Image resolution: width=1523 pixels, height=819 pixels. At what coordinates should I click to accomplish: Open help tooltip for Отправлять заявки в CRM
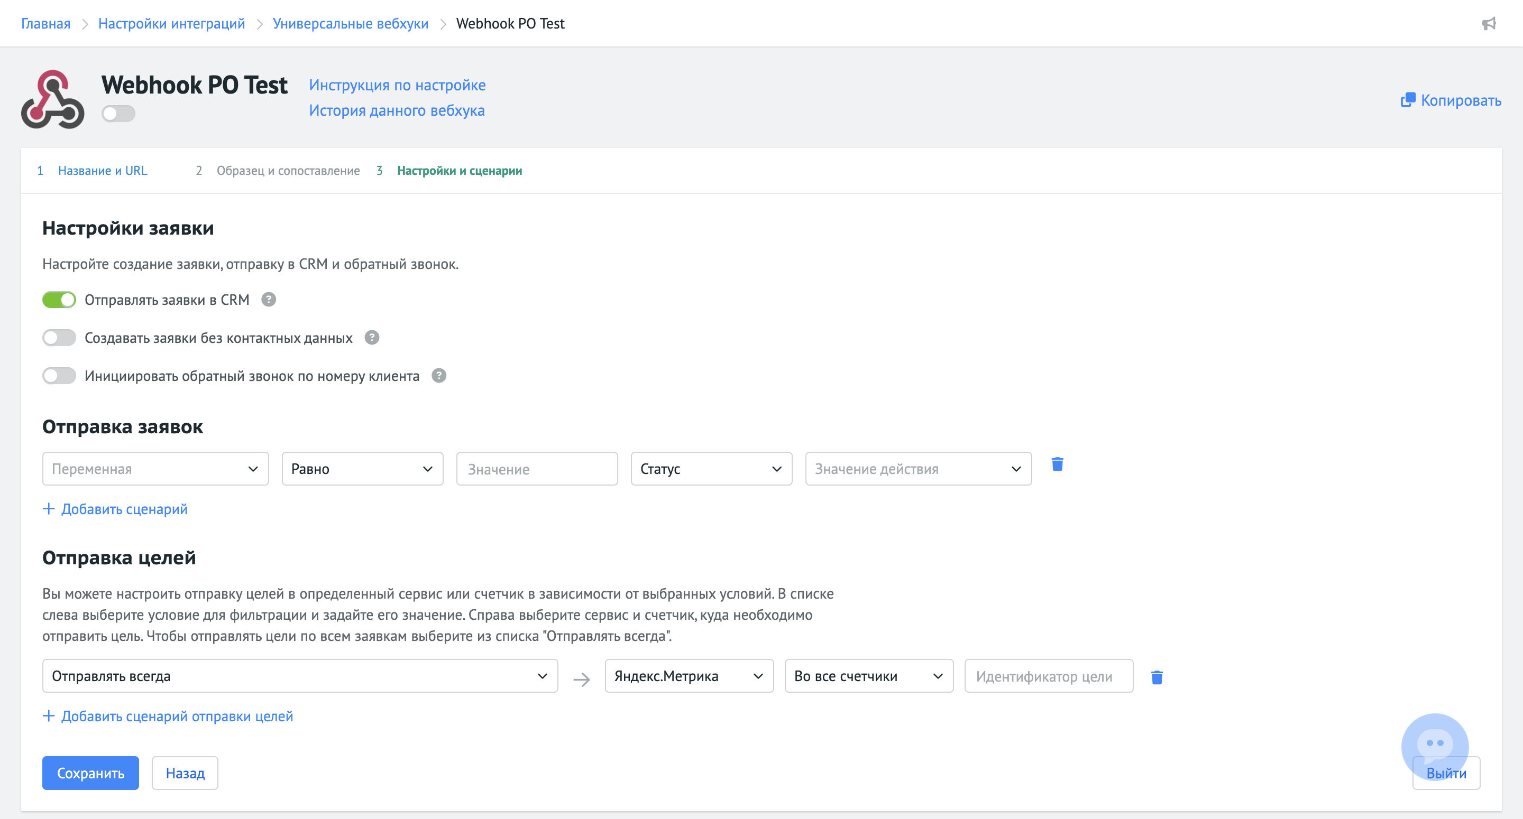pos(269,300)
